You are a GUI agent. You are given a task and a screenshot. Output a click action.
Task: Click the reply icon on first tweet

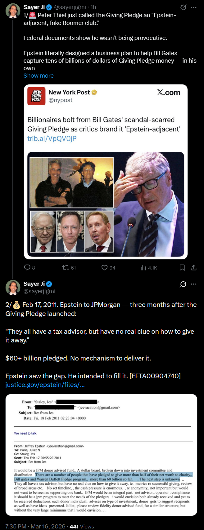coord(27,268)
